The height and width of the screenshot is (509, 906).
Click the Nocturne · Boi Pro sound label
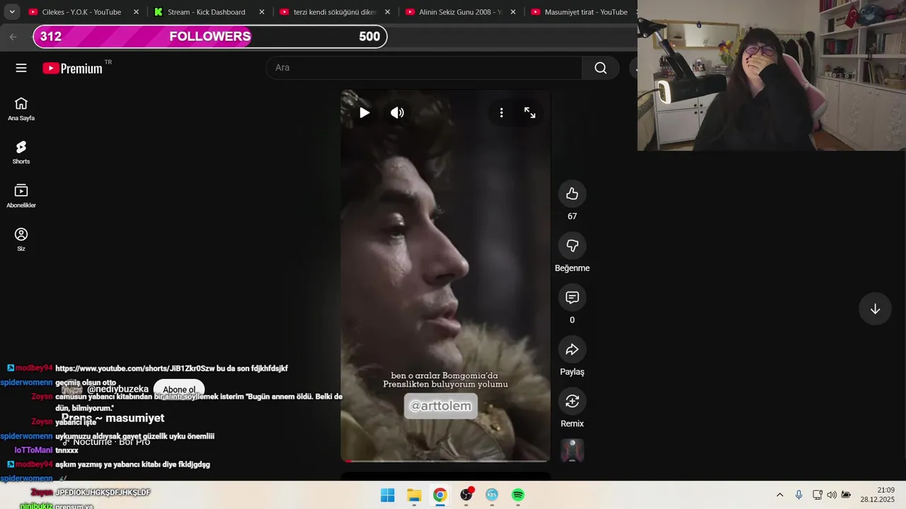point(111,442)
